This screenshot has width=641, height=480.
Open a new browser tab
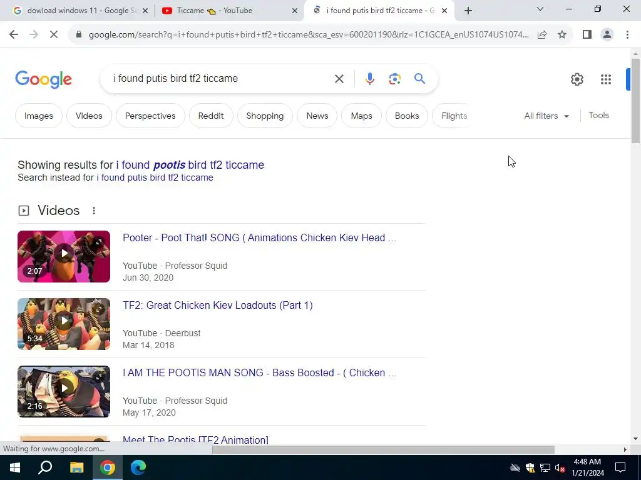[x=468, y=11]
